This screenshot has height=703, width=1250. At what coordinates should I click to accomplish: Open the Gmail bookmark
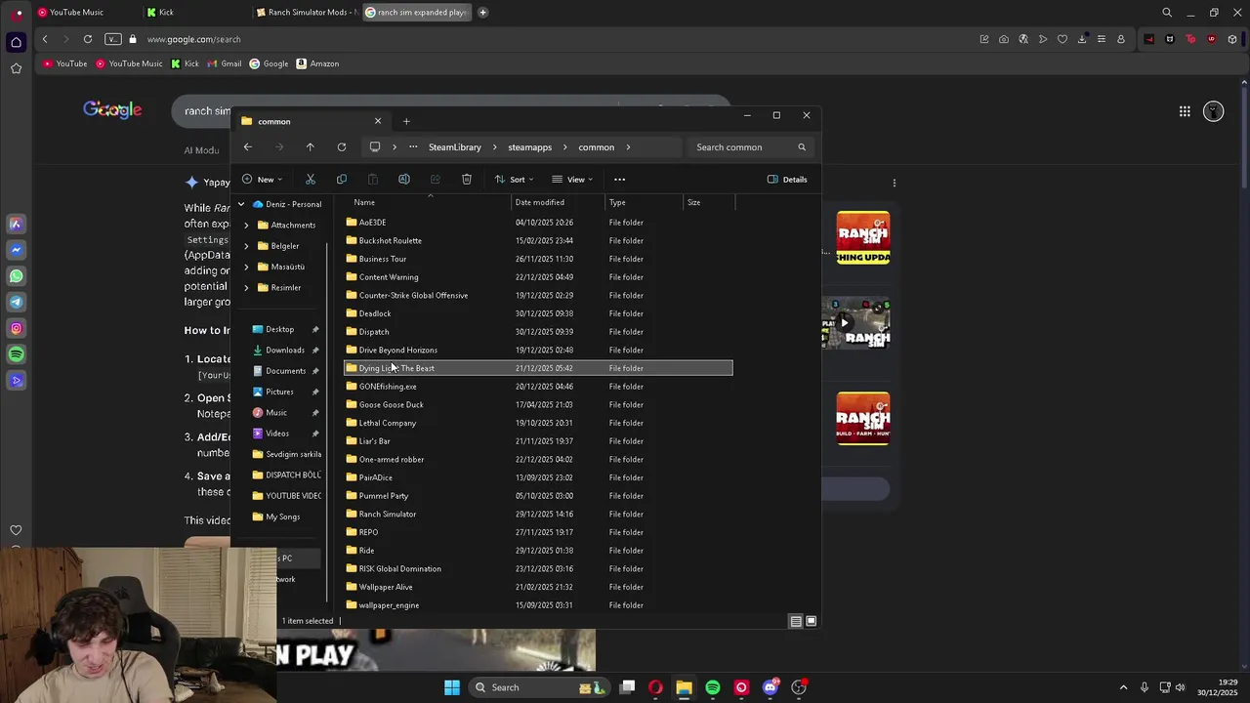223,63
